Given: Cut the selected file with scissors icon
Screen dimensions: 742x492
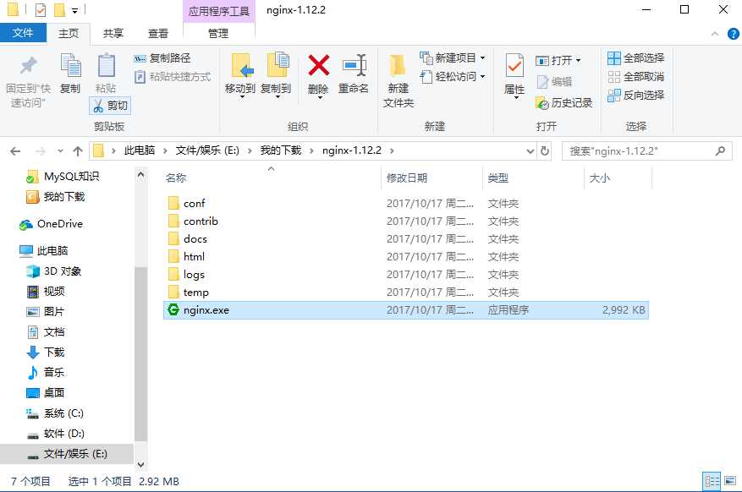Looking at the screenshot, I should 110,106.
